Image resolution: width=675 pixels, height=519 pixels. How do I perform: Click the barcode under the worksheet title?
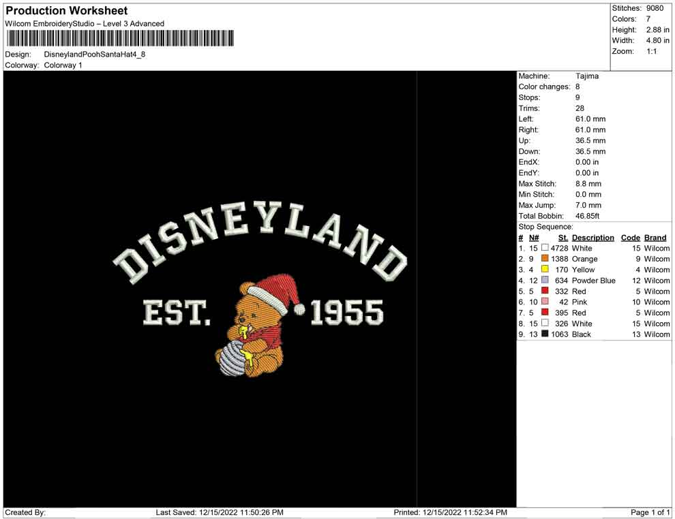click(x=120, y=38)
